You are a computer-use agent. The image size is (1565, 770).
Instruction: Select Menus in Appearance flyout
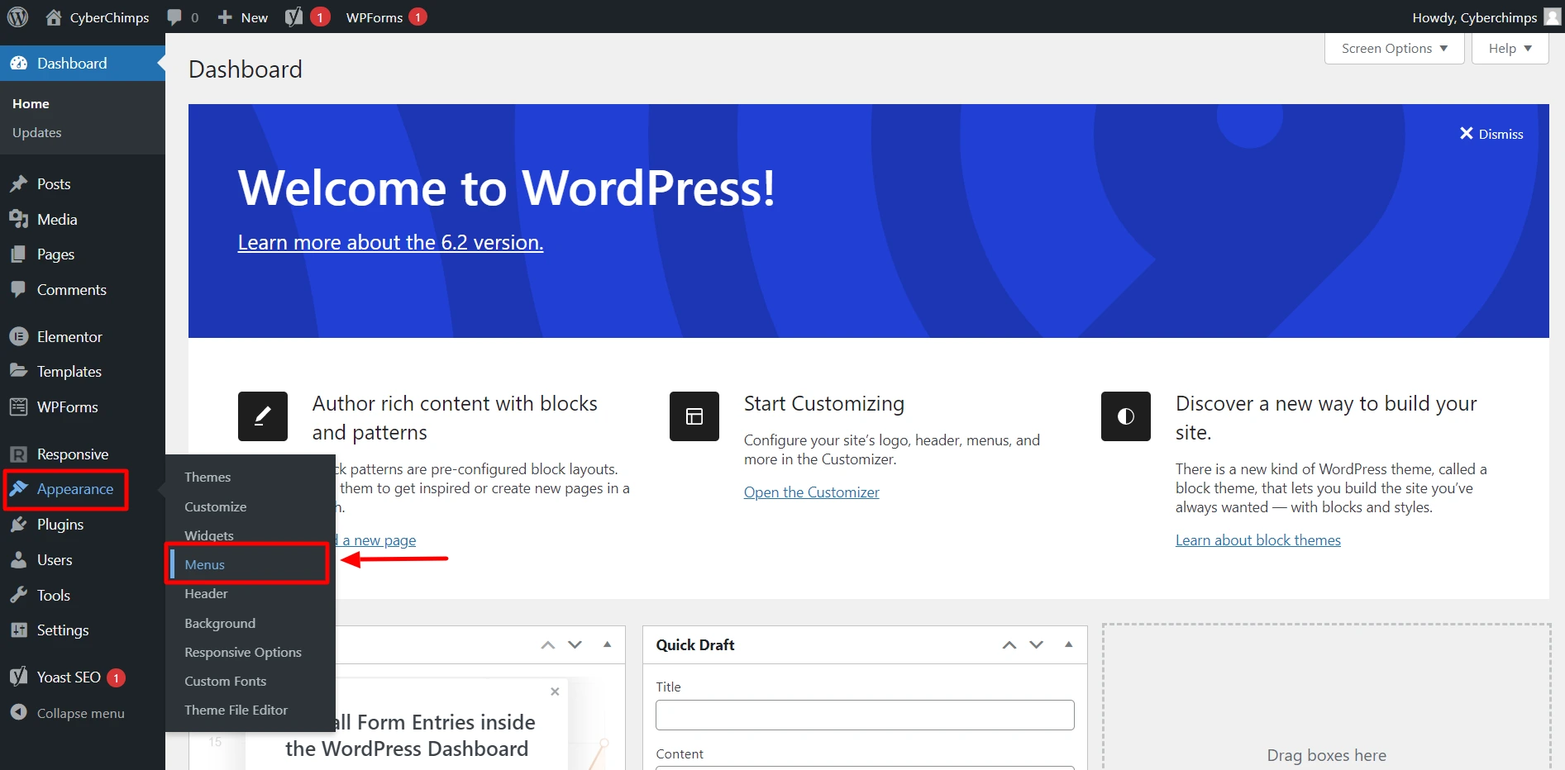coord(204,564)
